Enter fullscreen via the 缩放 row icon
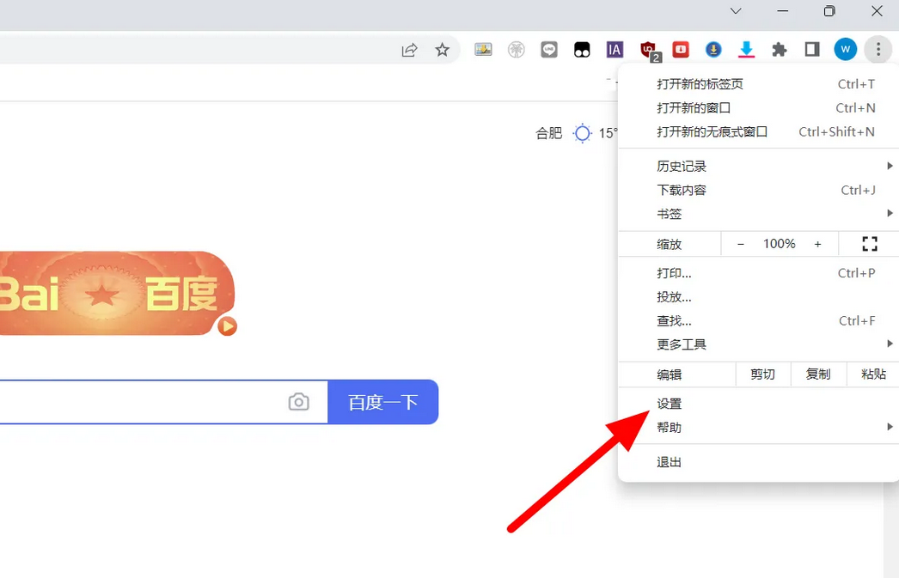 pyautogui.click(x=868, y=244)
